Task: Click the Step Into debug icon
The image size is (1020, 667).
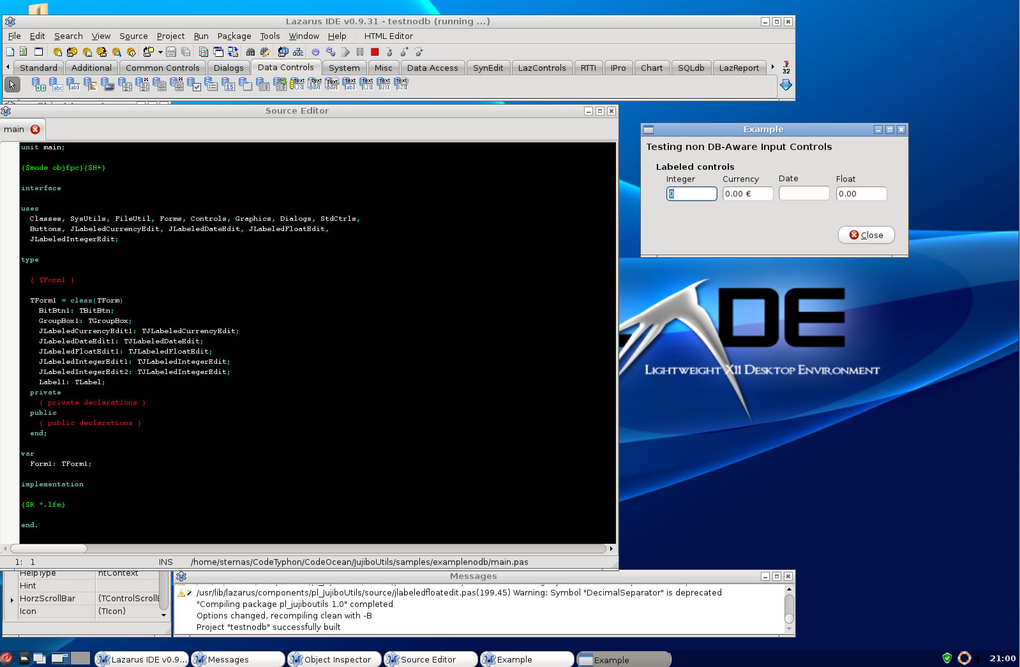Action: (389, 52)
